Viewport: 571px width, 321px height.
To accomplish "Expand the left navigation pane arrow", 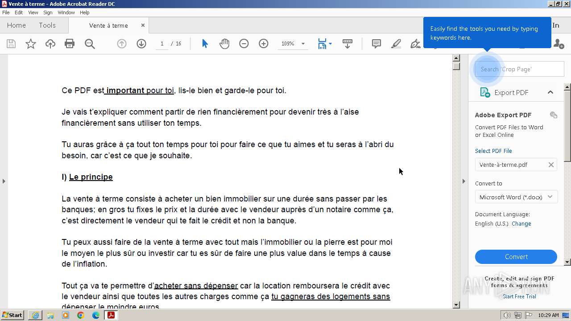I will [x=4, y=181].
